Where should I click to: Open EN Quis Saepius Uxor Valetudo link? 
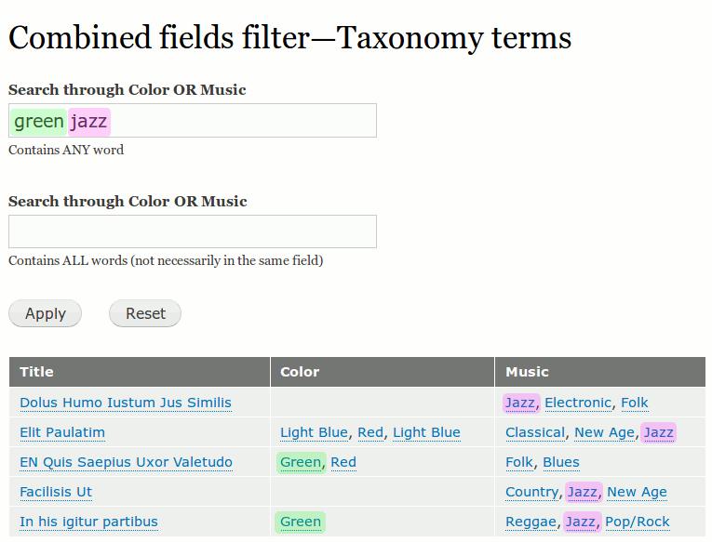point(126,462)
